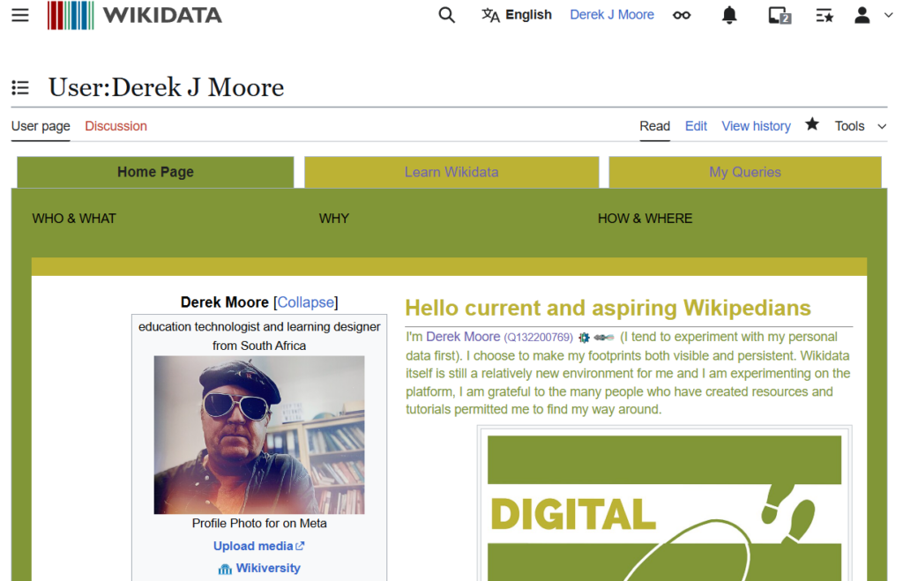Open the Learn Wikidata tab
This screenshot has height=581, width=903.
click(451, 172)
